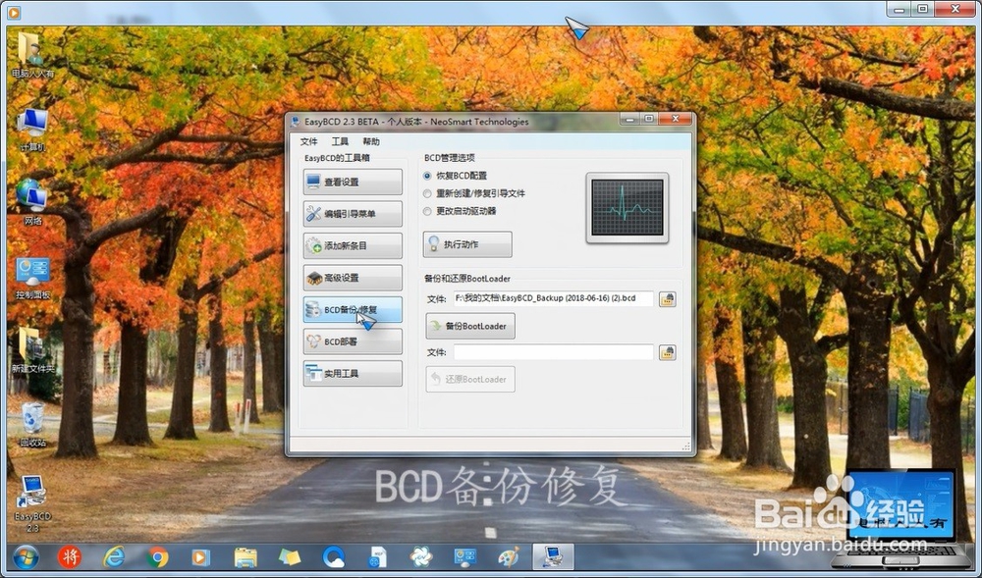Click the backup file path input field
Viewport: 982px width, 578px height.
pyautogui.click(x=553, y=298)
